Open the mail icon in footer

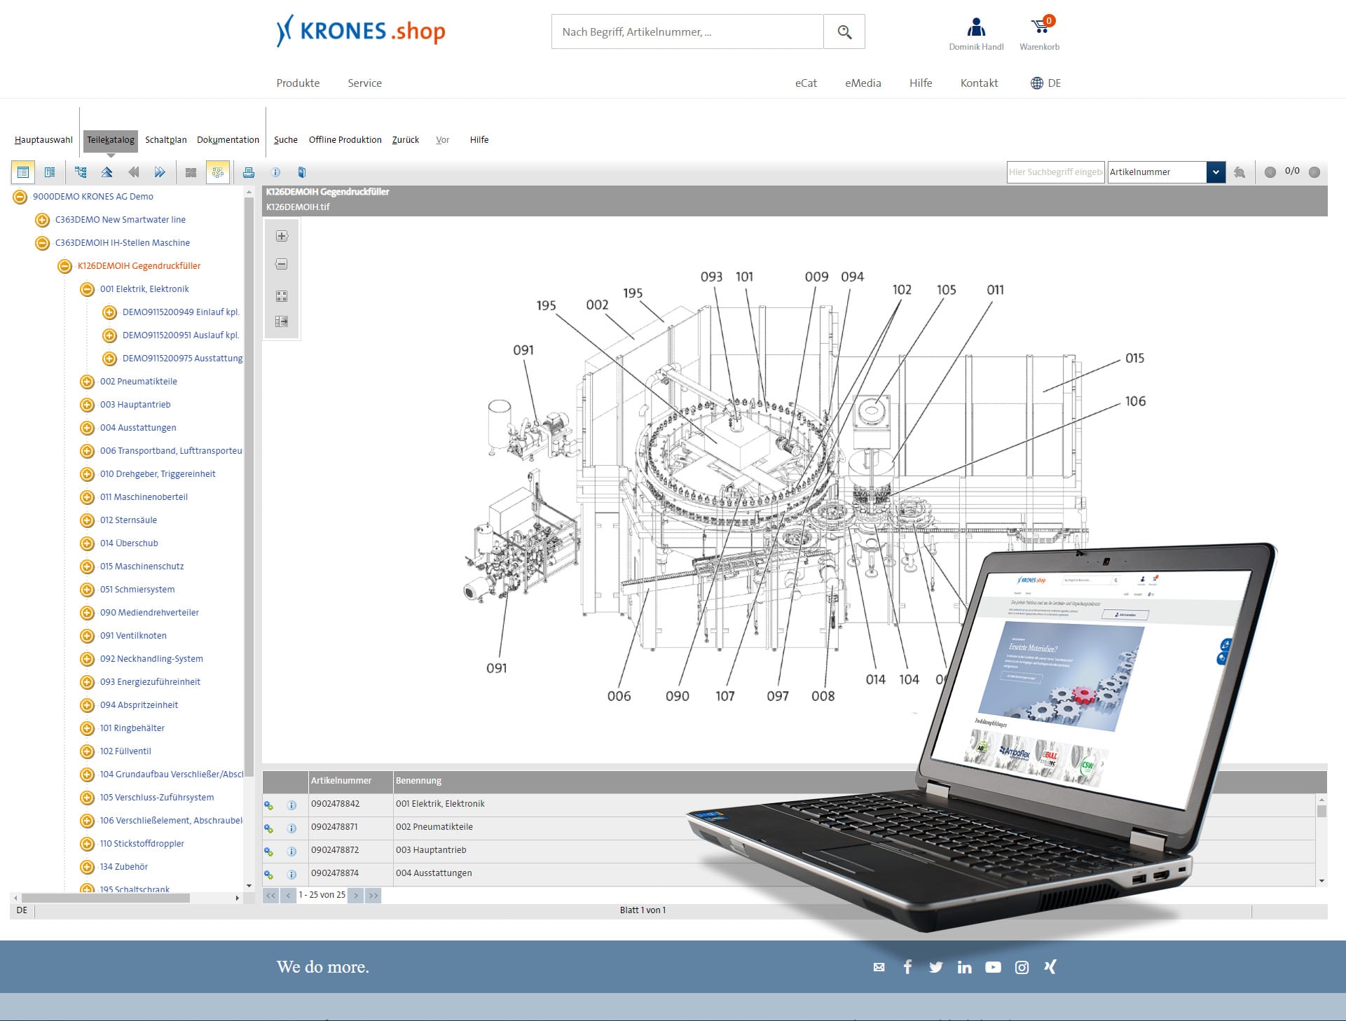click(879, 967)
